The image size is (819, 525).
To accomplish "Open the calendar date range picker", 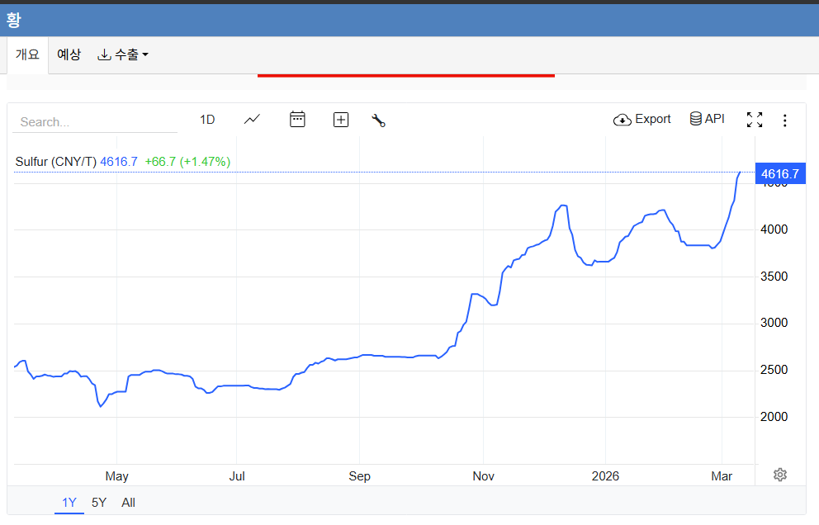I will [x=297, y=120].
